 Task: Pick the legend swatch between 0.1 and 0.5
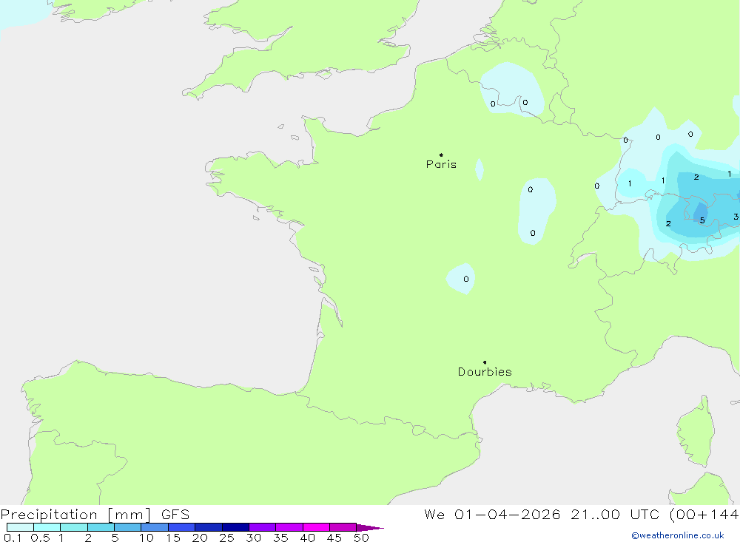(20, 527)
